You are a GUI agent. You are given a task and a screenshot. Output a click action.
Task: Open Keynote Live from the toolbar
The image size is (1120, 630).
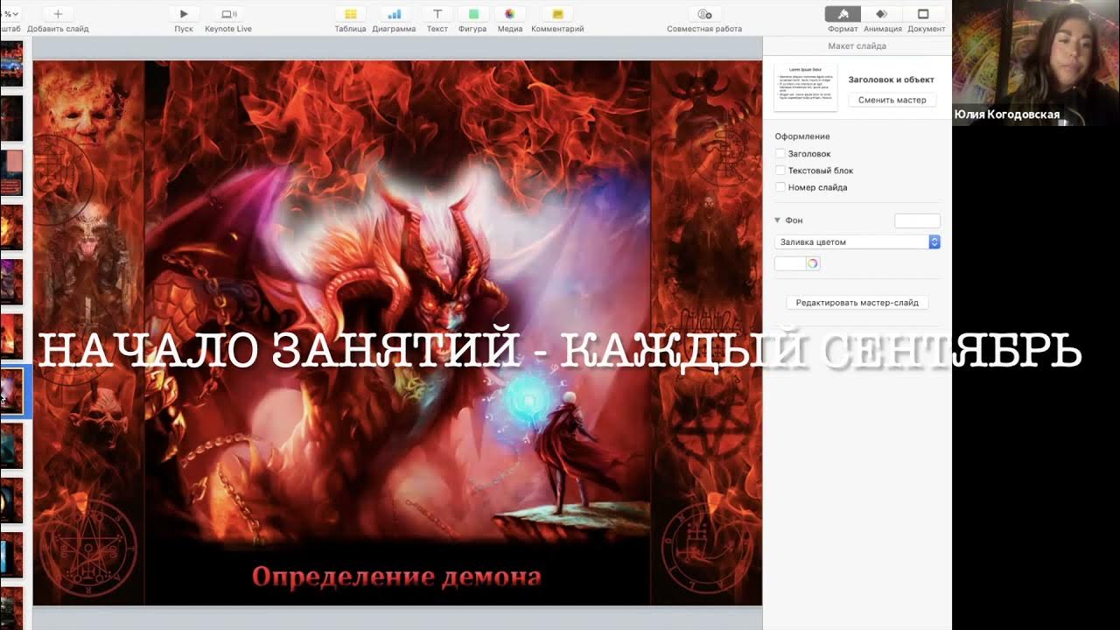(x=228, y=14)
